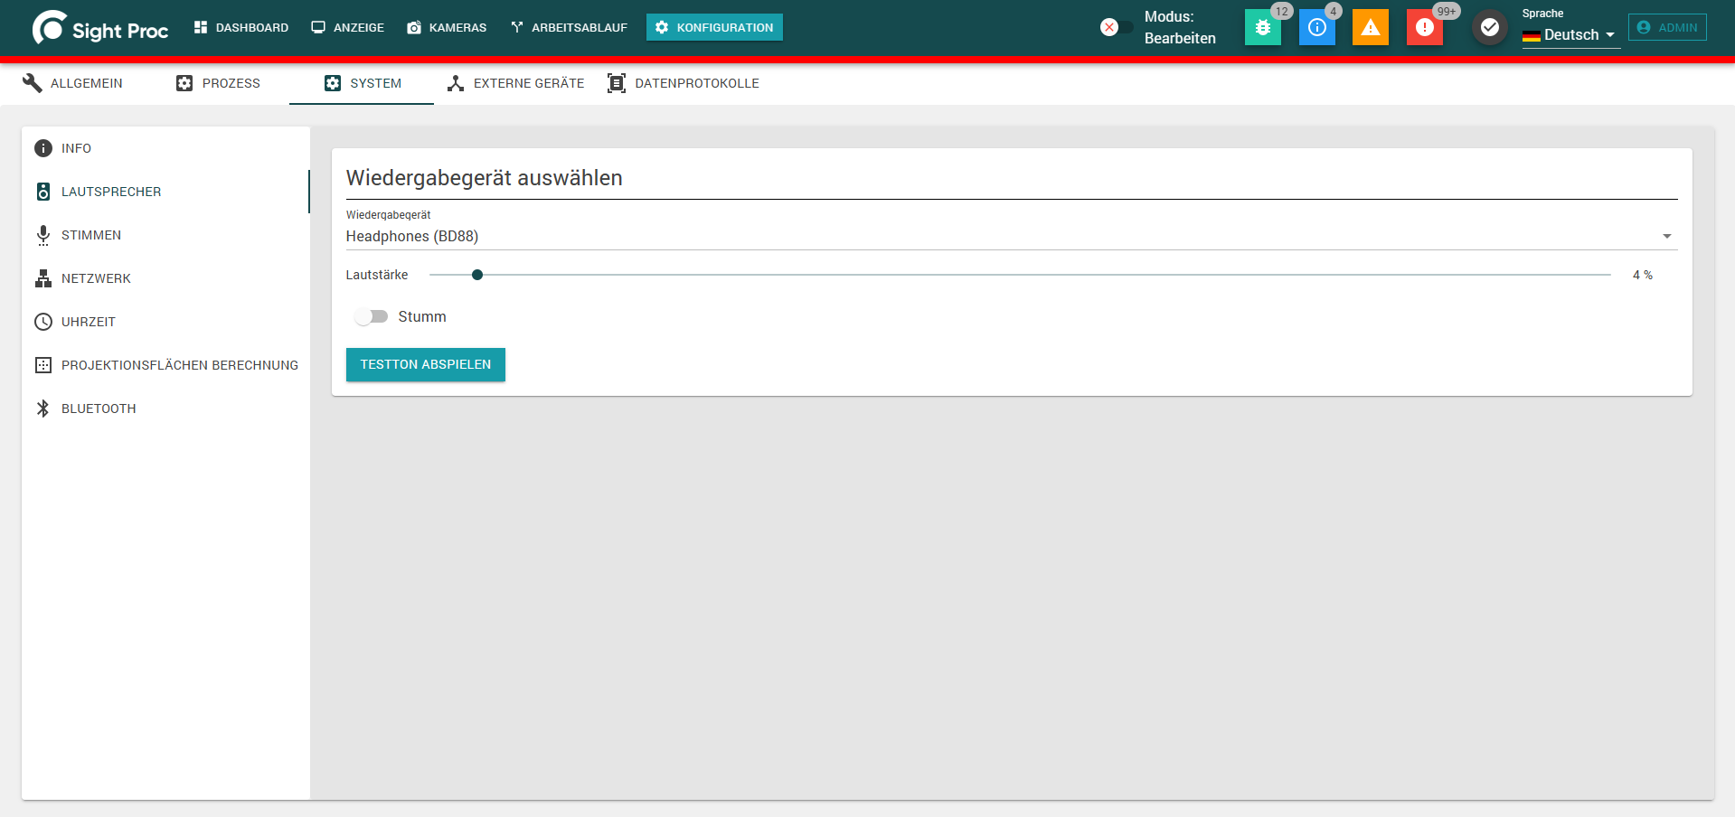Select Headphones (BD88) combo box field
The width and height of the screenshot is (1735, 817).
1011,236
